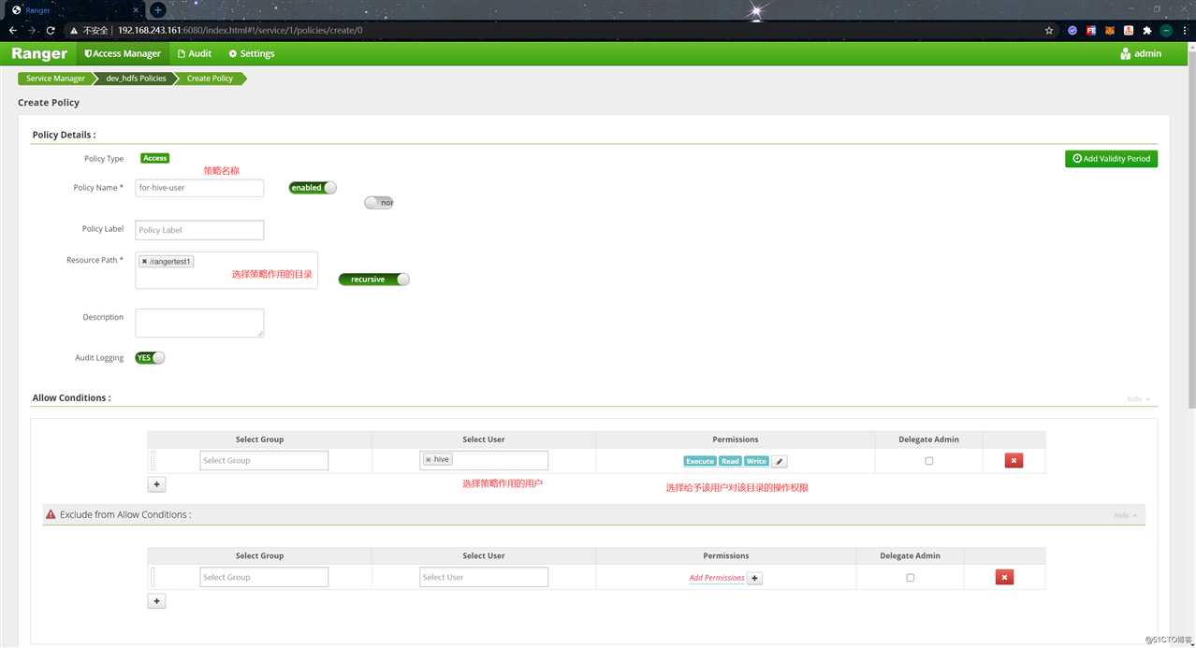Open the puzzle-piece extensions menu
Viewport: 1196px width, 648px height.
pos(1147,30)
